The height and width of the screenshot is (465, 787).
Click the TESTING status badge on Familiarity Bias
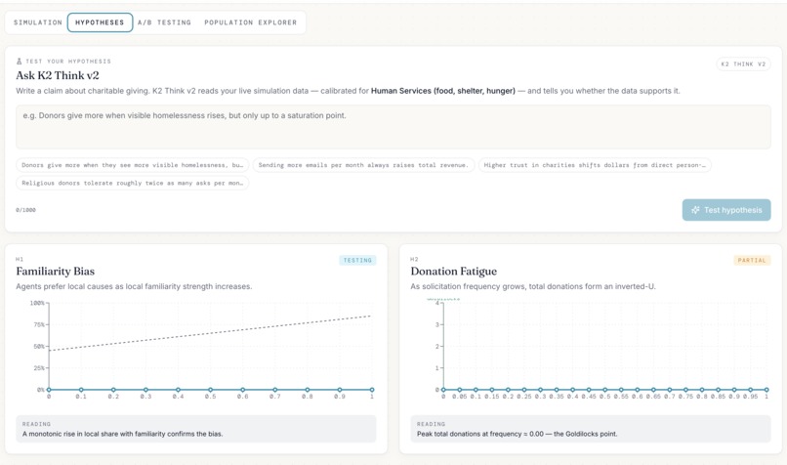(357, 260)
